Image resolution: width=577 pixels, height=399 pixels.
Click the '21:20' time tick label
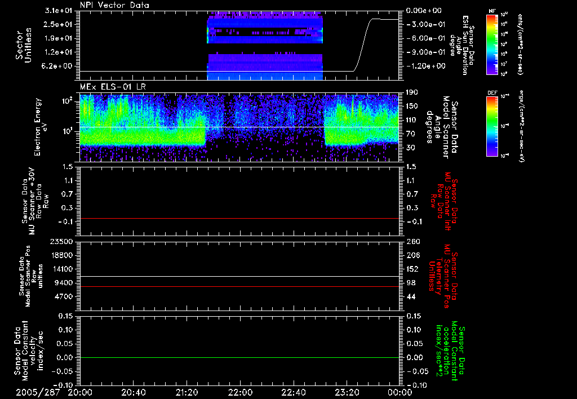tap(187, 392)
